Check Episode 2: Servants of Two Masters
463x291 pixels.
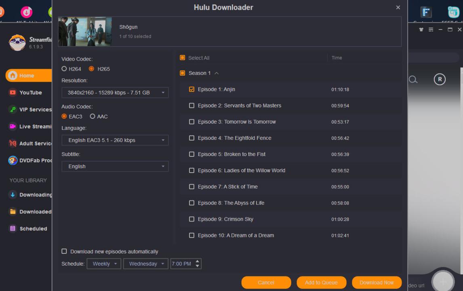pos(192,105)
